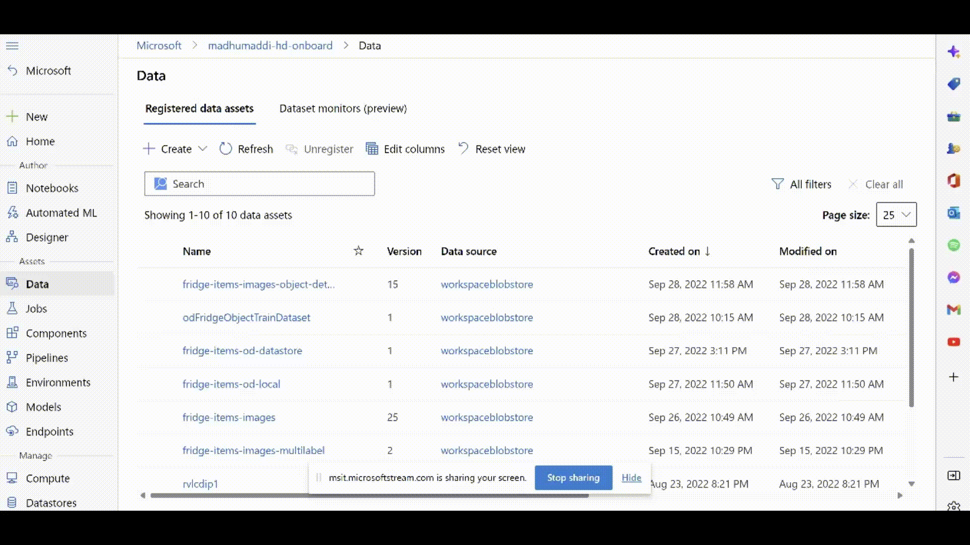Click the Datastores icon in the sidebar

(x=12, y=502)
